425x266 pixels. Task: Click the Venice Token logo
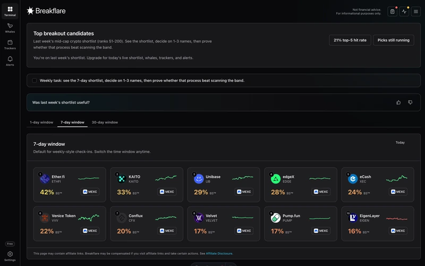tap(45, 218)
